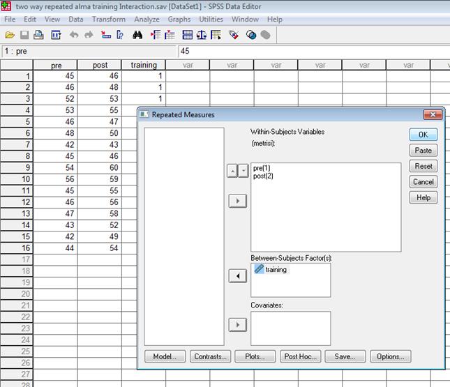Select row 1 header in data grid

(17, 76)
